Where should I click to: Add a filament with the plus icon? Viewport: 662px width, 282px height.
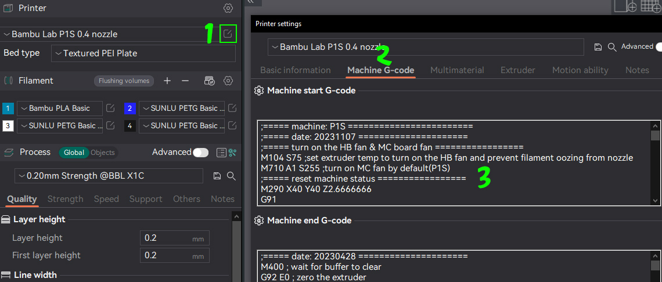tap(167, 81)
